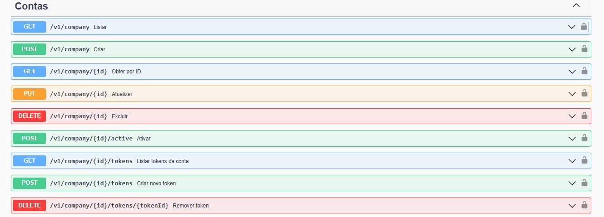Click the lock icon on PUT Atualizar row
This screenshot has width=604, height=217.
[x=584, y=93]
